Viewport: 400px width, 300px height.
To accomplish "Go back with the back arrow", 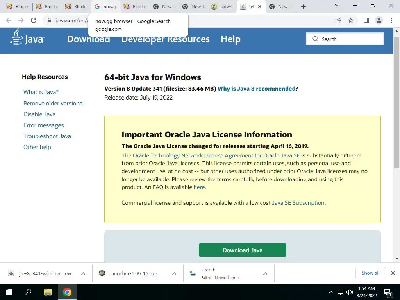I will point(9,20).
